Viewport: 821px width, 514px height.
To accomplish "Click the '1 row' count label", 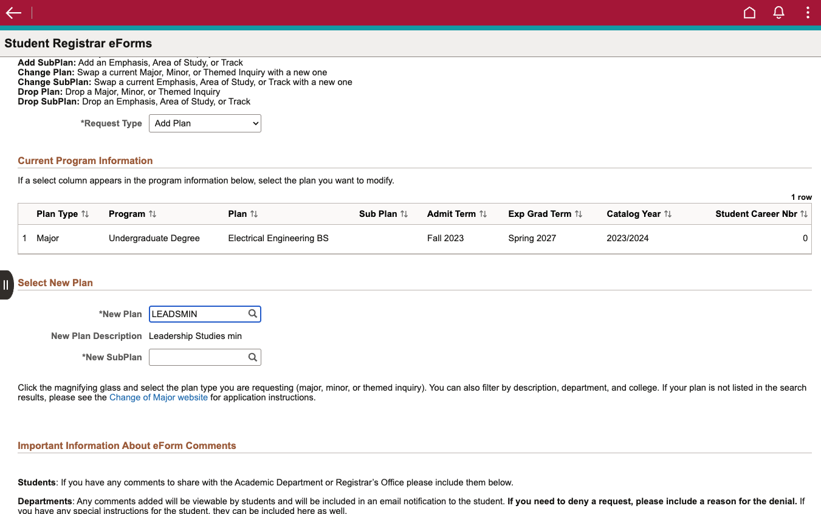I will click(801, 197).
